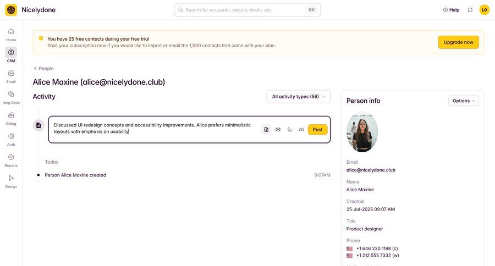Image resolution: width=495 pixels, height=266 pixels.
Task: Open the CRM sidebar section
Action: coord(11,55)
